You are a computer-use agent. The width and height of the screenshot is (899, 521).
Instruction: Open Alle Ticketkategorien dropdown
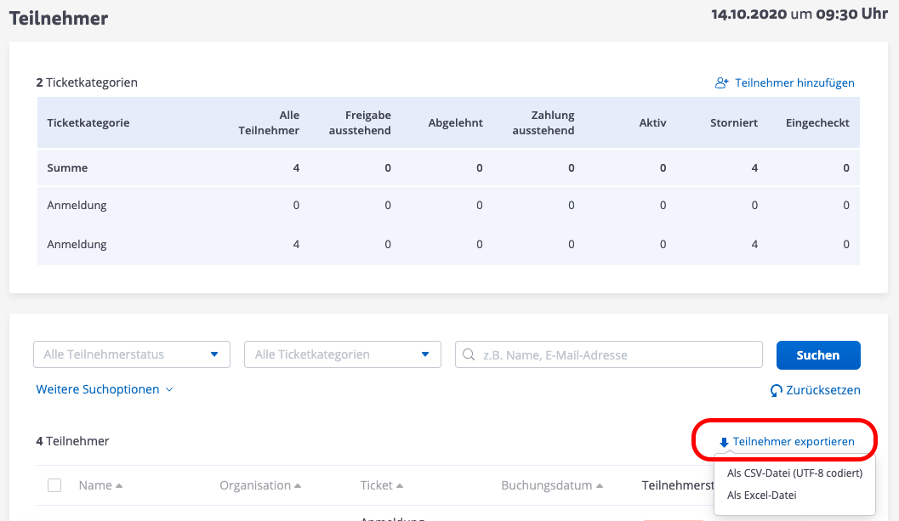point(342,354)
